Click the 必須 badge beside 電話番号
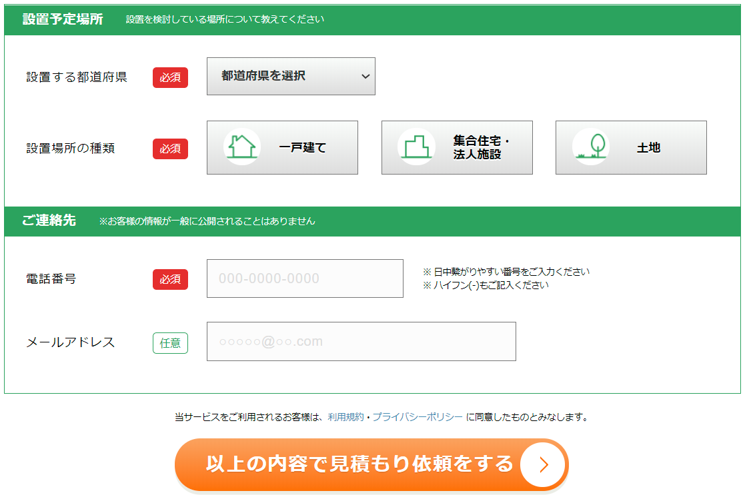The image size is (745, 499). pyautogui.click(x=170, y=279)
